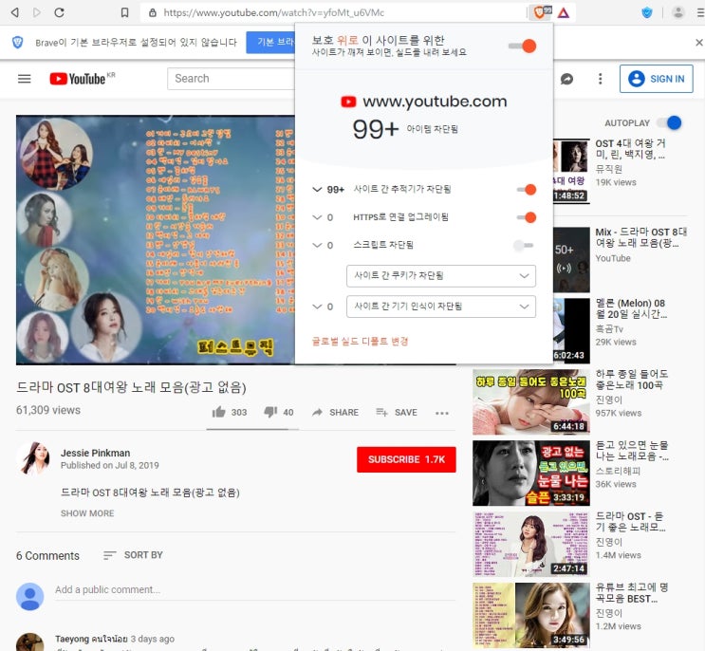This screenshot has width=705, height=651.
Task: Open the Mix 50+ playlist thumbnail
Action: click(571, 260)
